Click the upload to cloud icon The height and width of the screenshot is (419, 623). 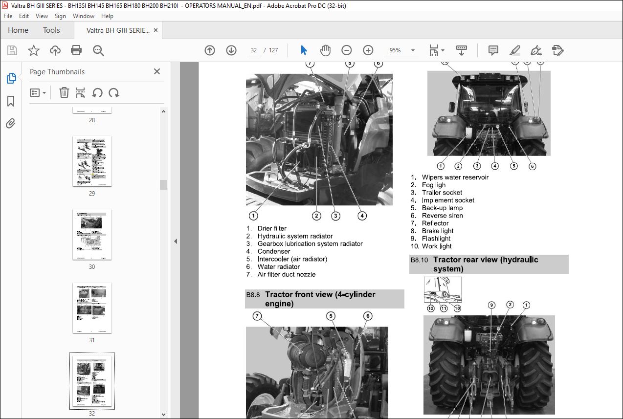(x=55, y=50)
